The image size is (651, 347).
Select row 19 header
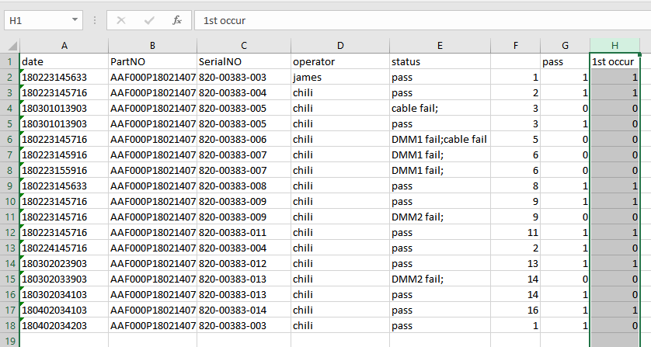click(x=9, y=341)
